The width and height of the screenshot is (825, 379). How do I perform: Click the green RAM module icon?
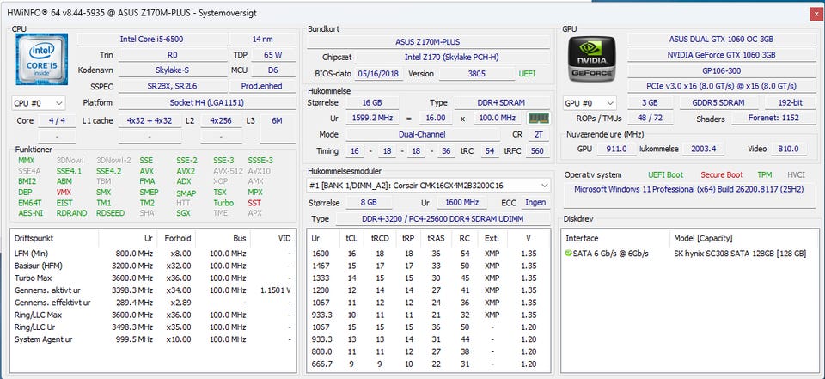point(539,118)
